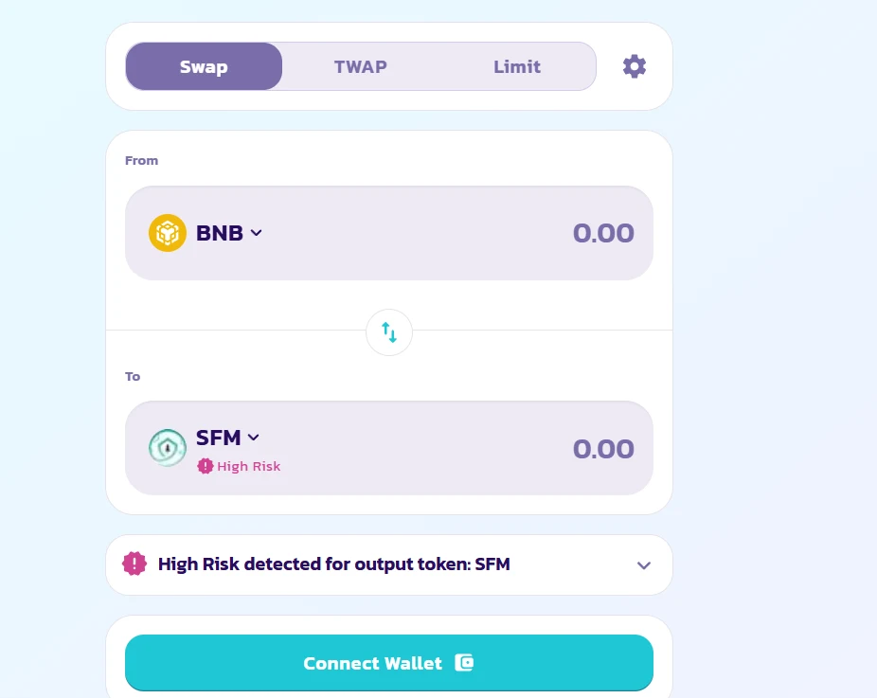The image size is (877, 698).
Task: Switch to the TWAP tab
Action: tap(361, 66)
